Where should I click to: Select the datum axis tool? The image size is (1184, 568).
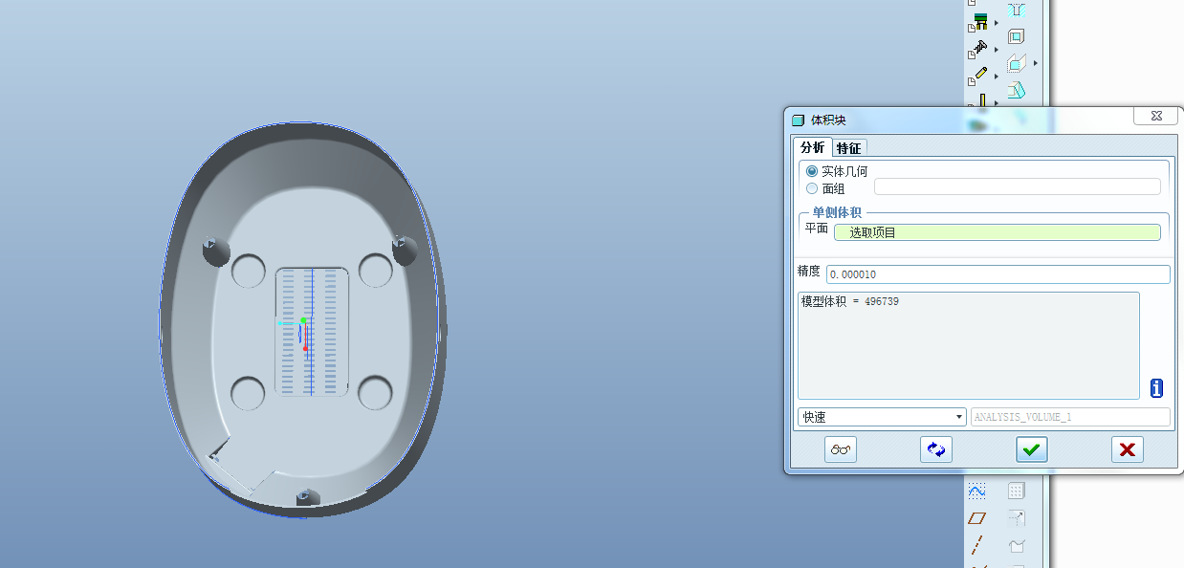point(976,545)
